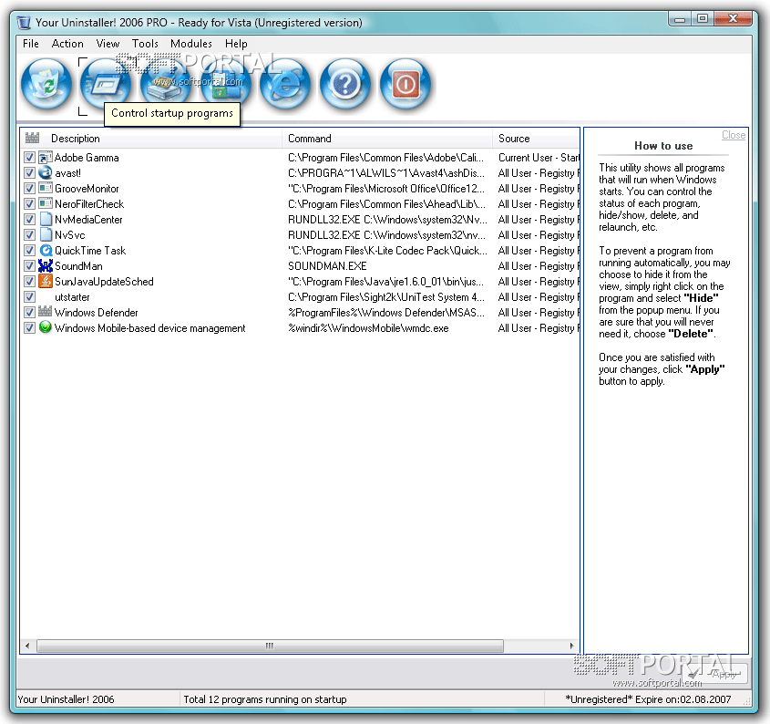770x724 pixels.
Task: Click the application icon in the title bar
Action: (x=23, y=23)
